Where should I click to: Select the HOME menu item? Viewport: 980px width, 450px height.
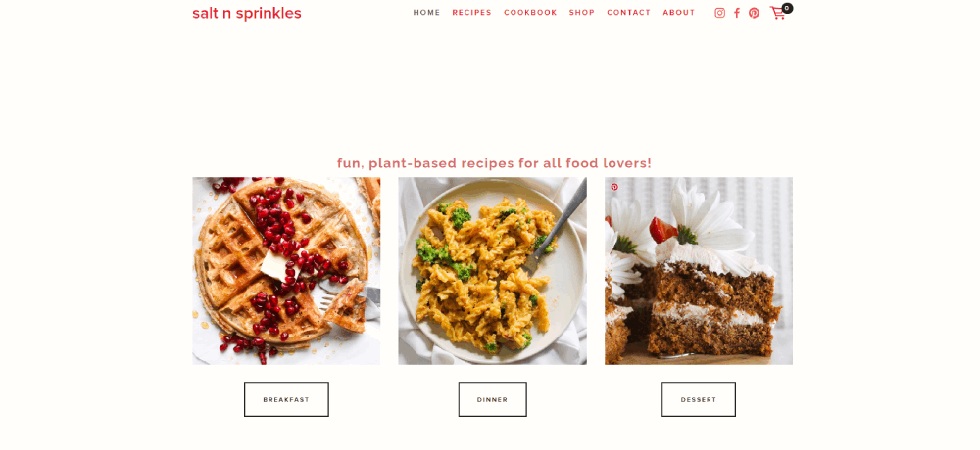pyautogui.click(x=426, y=13)
